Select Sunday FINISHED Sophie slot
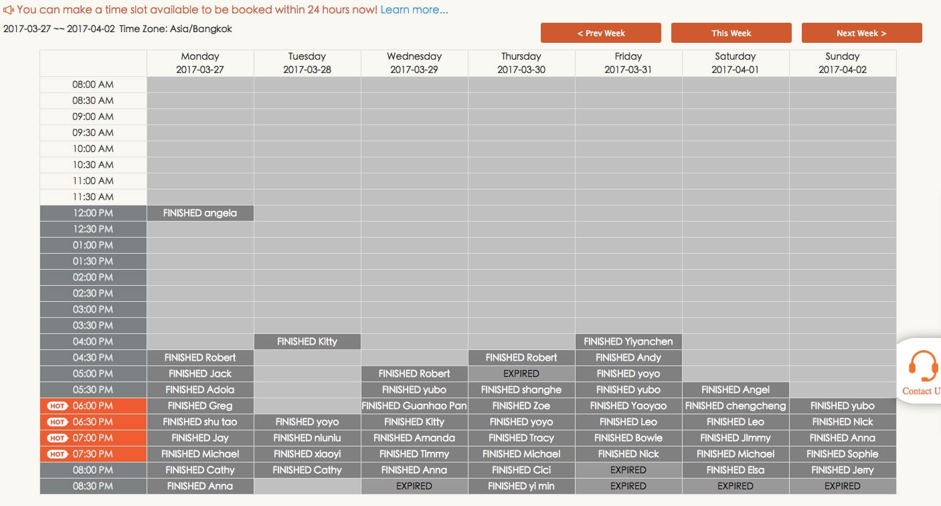This screenshot has width=941, height=506. (843, 454)
